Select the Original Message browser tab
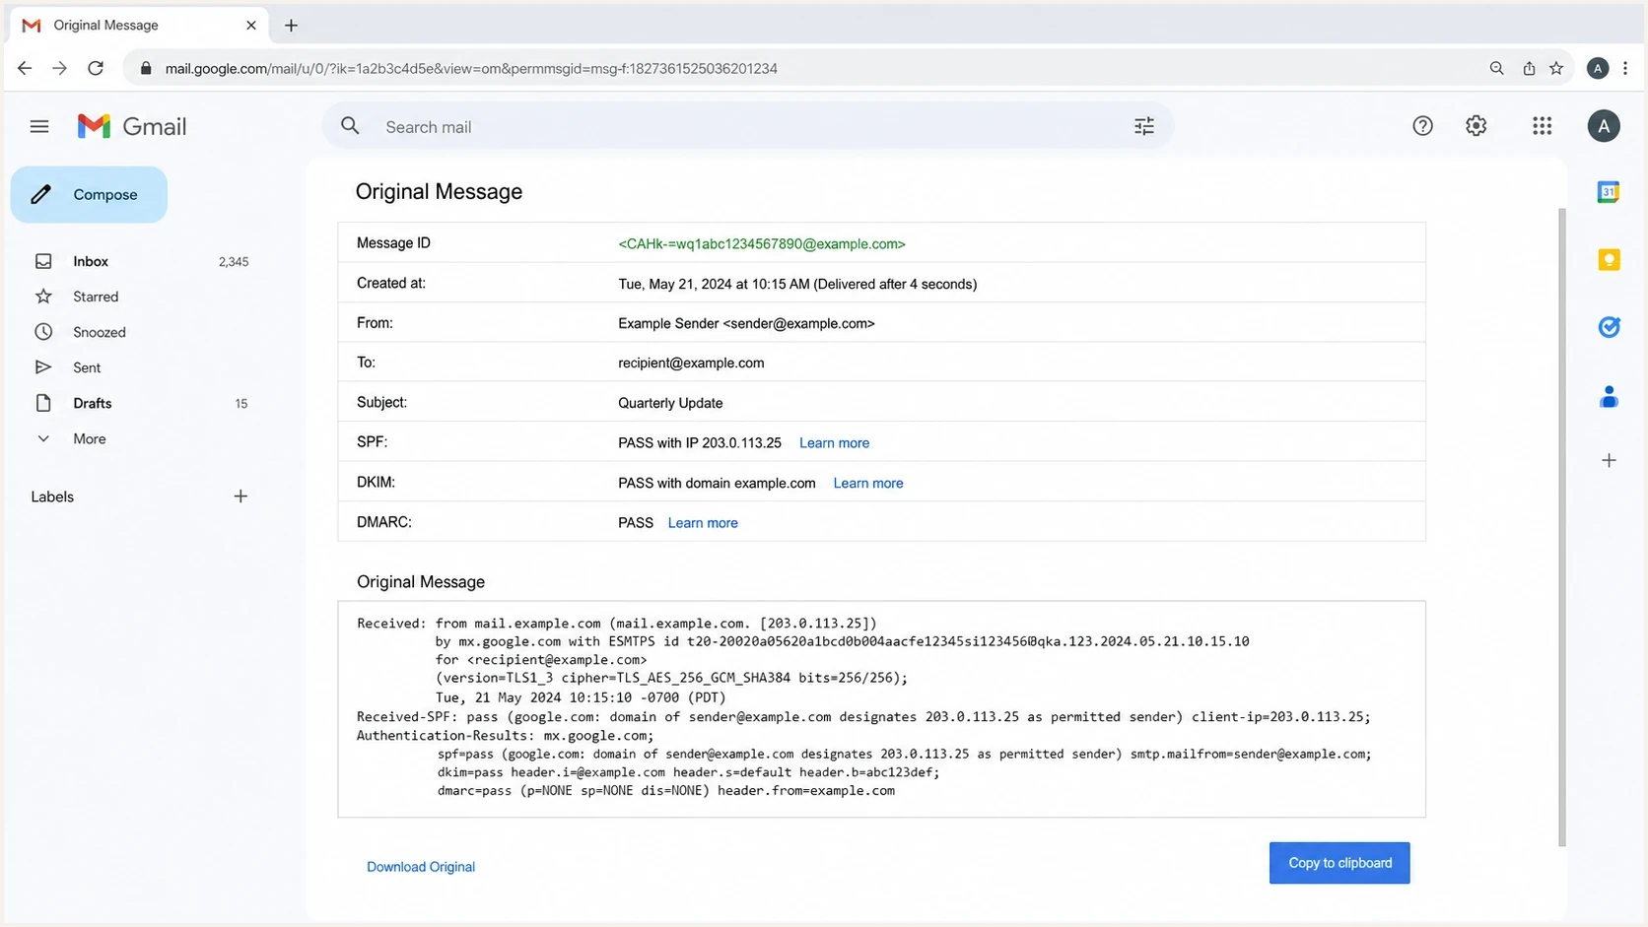Image resolution: width=1648 pixels, height=927 pixels. (139, 26)
